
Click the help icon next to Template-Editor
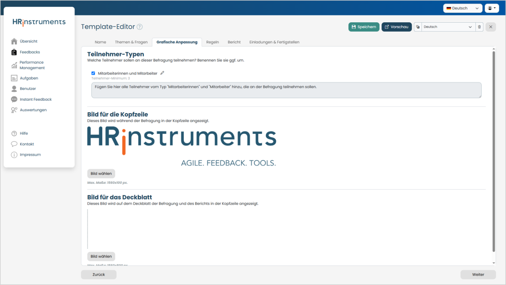pyautogui.click(x=139, y=27)
